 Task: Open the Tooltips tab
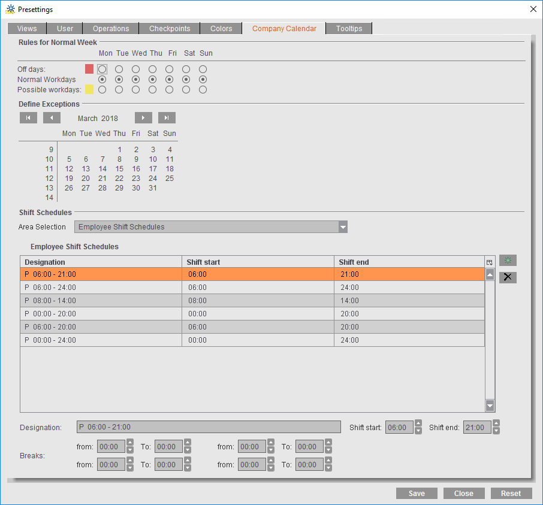click(349, 28)
